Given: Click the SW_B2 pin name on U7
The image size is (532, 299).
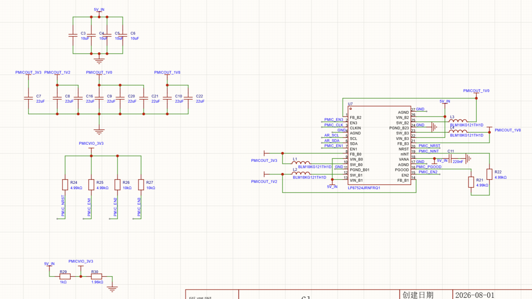Looking at the screenshot, I should pyautogui.click(x=402, y=123).
